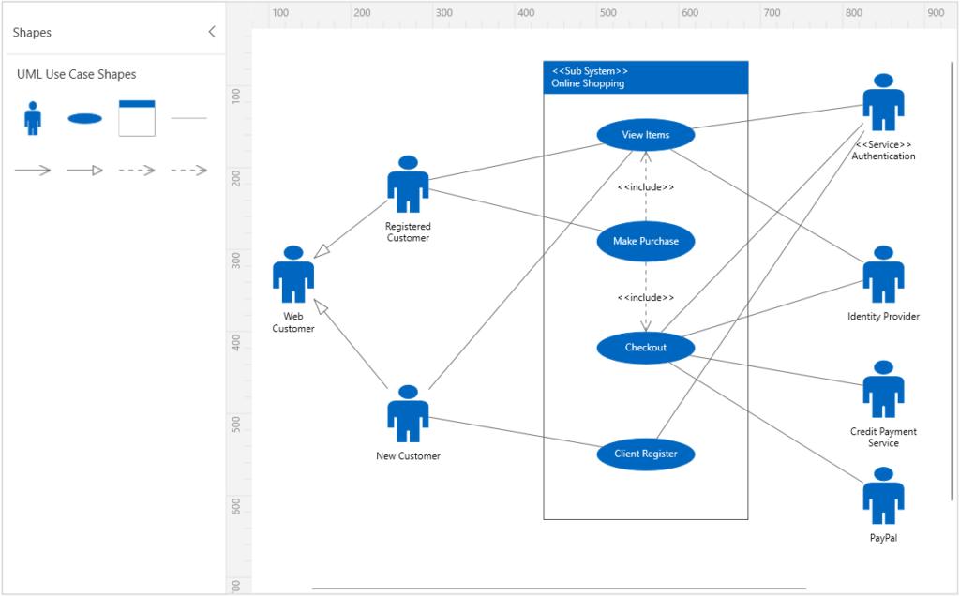Collapse the Shapes panel with the chevron
Screen dimensions: 960x596
(x=212, y=32)
